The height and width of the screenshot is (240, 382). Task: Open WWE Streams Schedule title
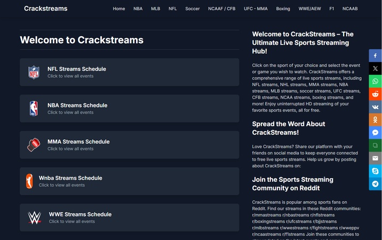(x=80, y=214)
